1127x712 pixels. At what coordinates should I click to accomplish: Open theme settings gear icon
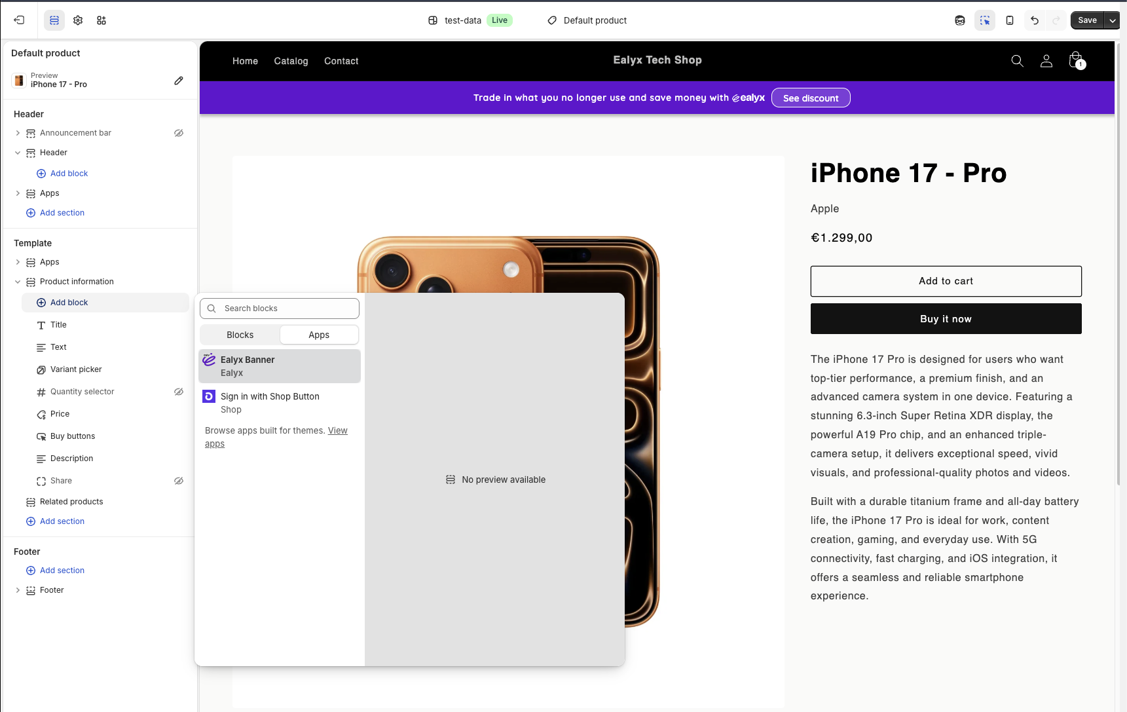pos(78,20)
